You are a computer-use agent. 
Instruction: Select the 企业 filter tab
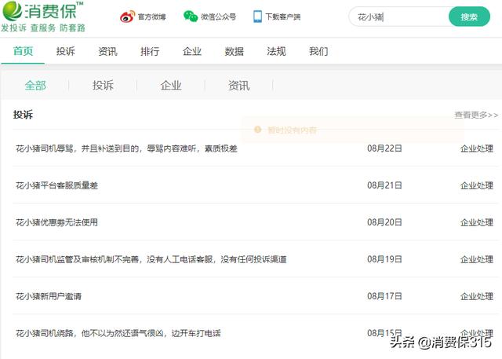point(171,86)
